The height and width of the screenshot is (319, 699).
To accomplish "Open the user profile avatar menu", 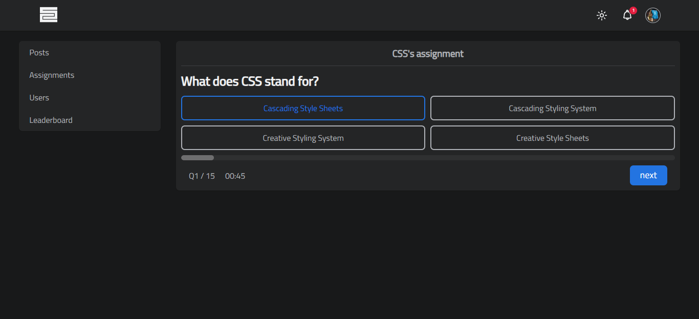I will (652, 15).
